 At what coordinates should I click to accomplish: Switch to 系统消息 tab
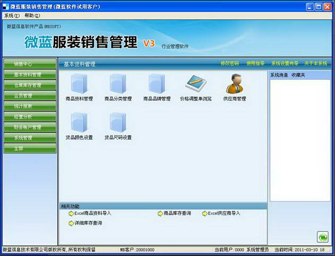[x=279, y=75]
